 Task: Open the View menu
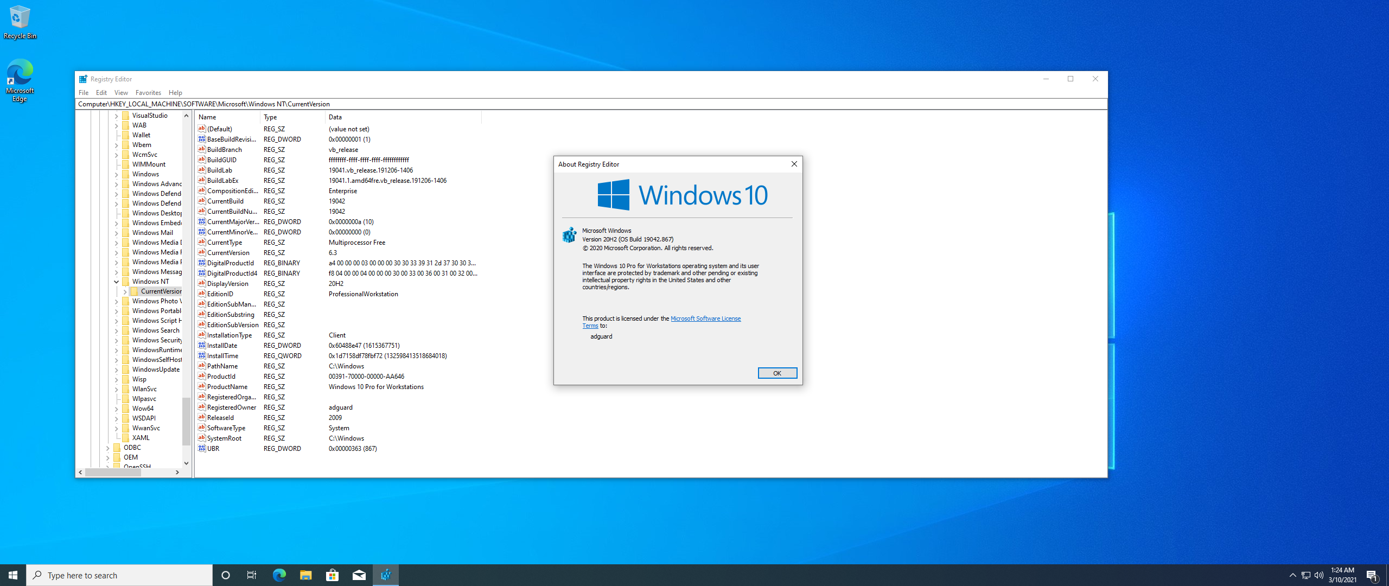[121, 93]
